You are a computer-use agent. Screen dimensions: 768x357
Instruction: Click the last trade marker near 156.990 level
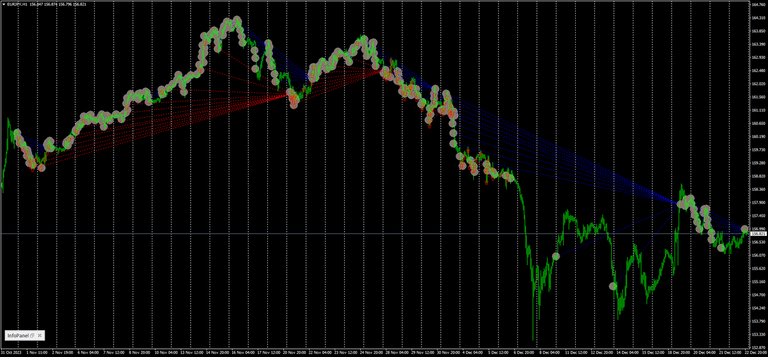pyautogui.click(x=745, y=229)
